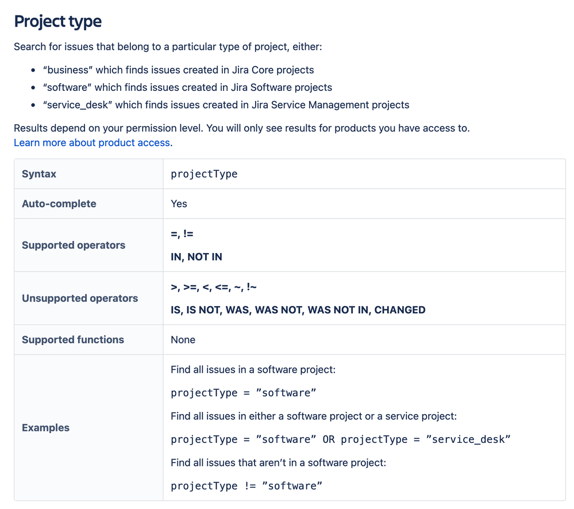Viewport: 574px width, 509px height.
Task: Select the projectType syntax code text
Action: point(204,174)
